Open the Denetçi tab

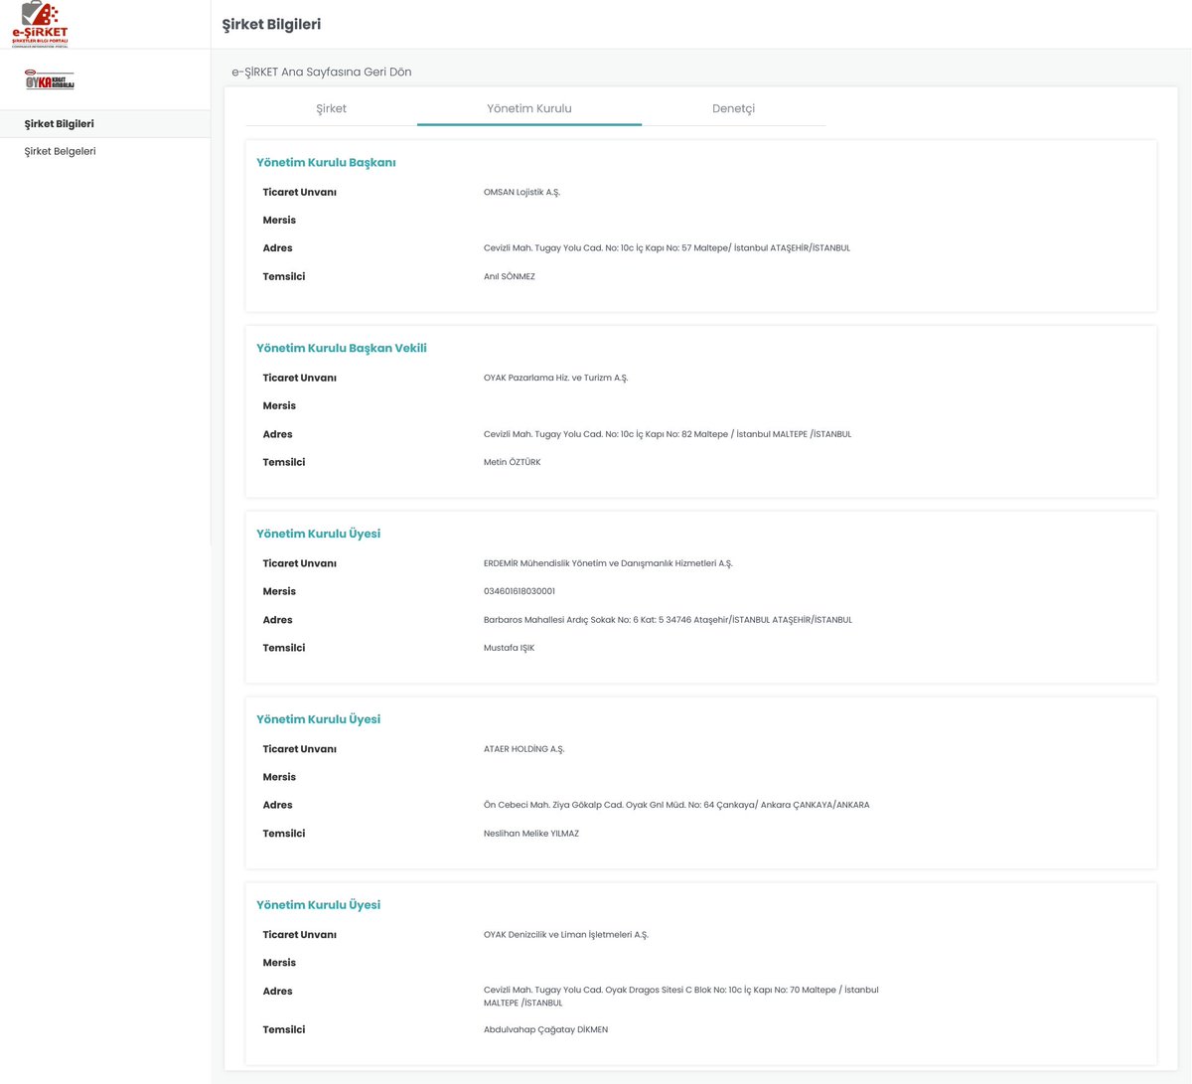pyautogui.click(x=733, y=108)
